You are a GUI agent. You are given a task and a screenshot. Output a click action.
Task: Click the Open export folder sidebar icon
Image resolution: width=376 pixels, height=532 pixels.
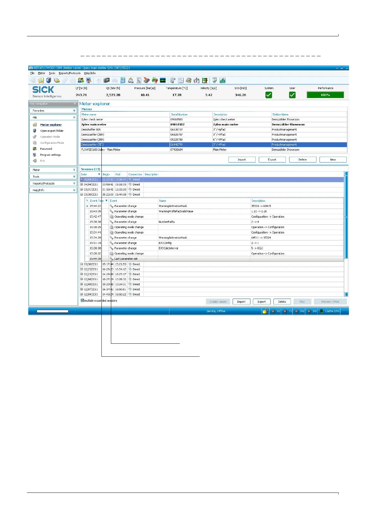point(35,131)
